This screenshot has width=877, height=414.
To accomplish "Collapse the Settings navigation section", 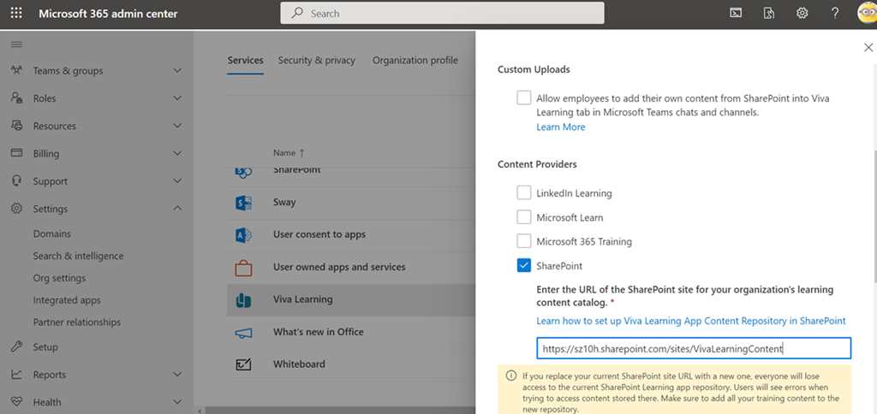I will point(176,209).
